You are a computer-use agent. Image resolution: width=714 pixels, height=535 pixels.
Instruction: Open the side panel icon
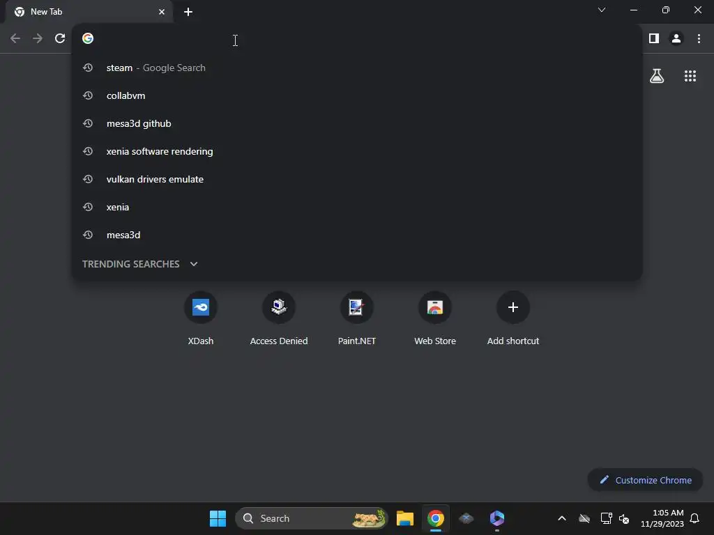click(654, 39)
